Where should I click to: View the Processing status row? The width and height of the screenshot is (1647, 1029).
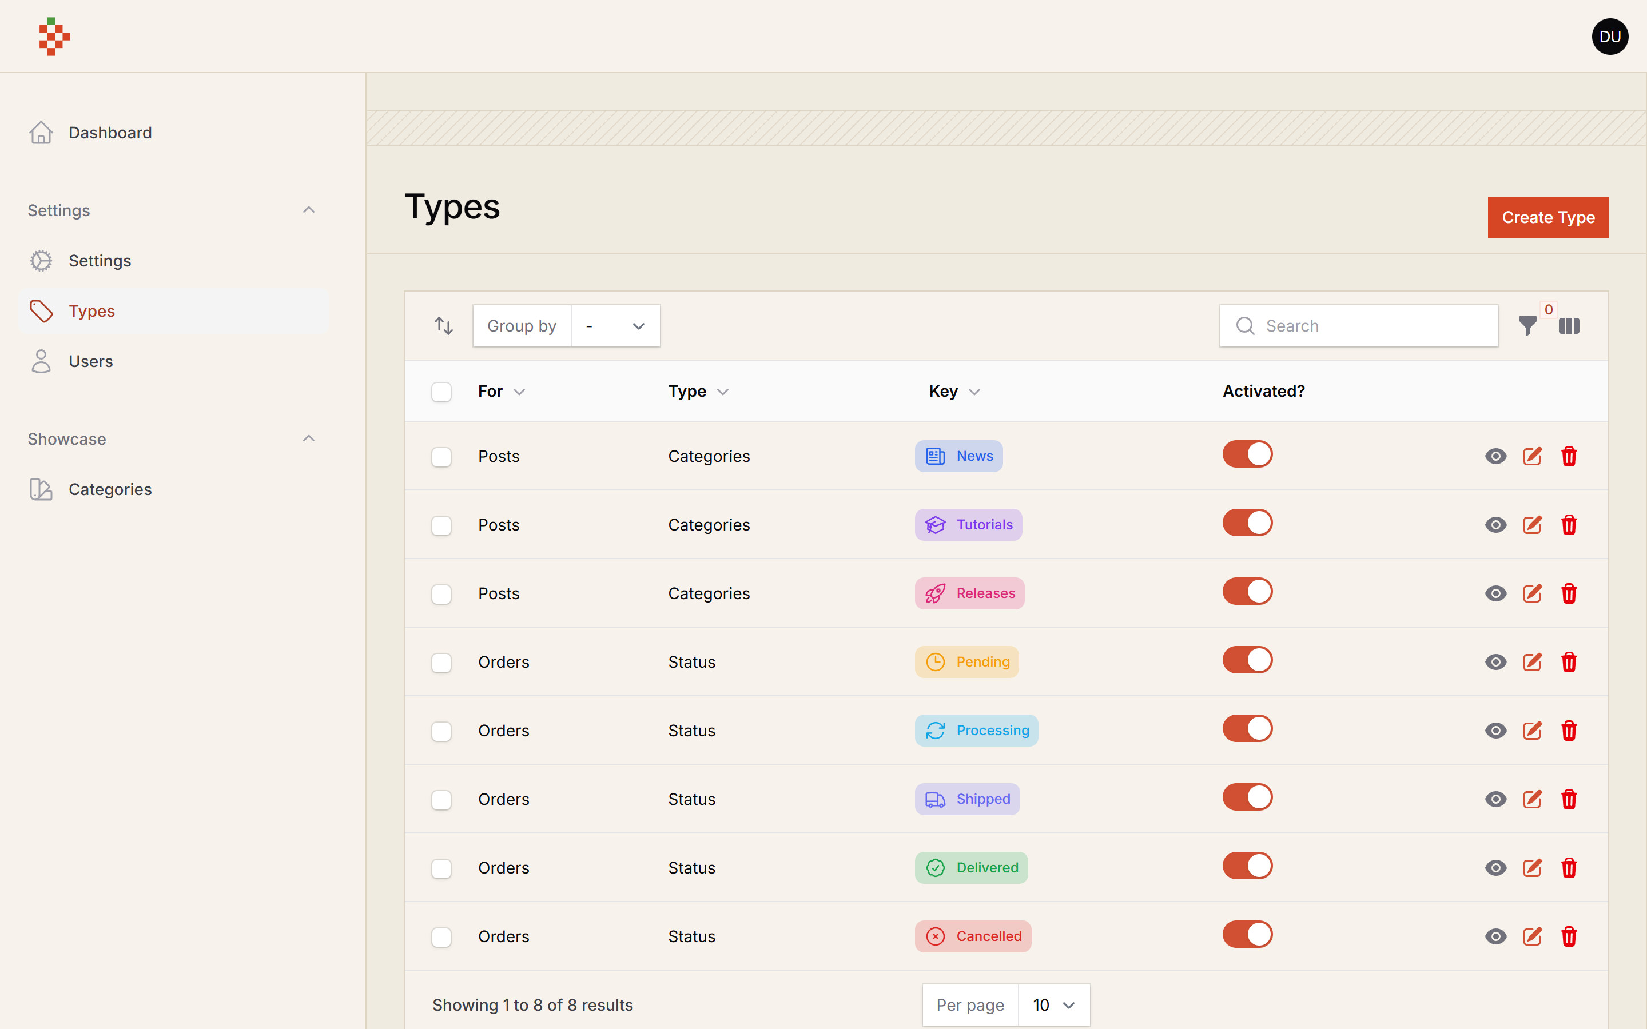coord(1495,731)
